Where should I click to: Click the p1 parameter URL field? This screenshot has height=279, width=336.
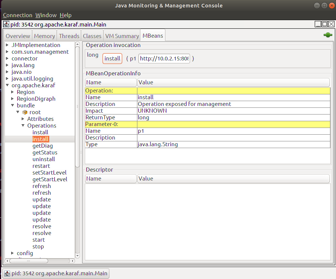pos(164,59)
